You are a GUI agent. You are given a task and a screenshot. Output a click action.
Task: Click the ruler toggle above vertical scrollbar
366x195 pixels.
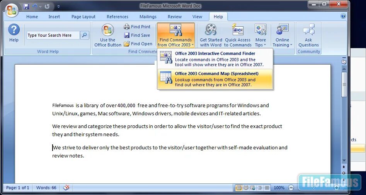pos(344,62)
